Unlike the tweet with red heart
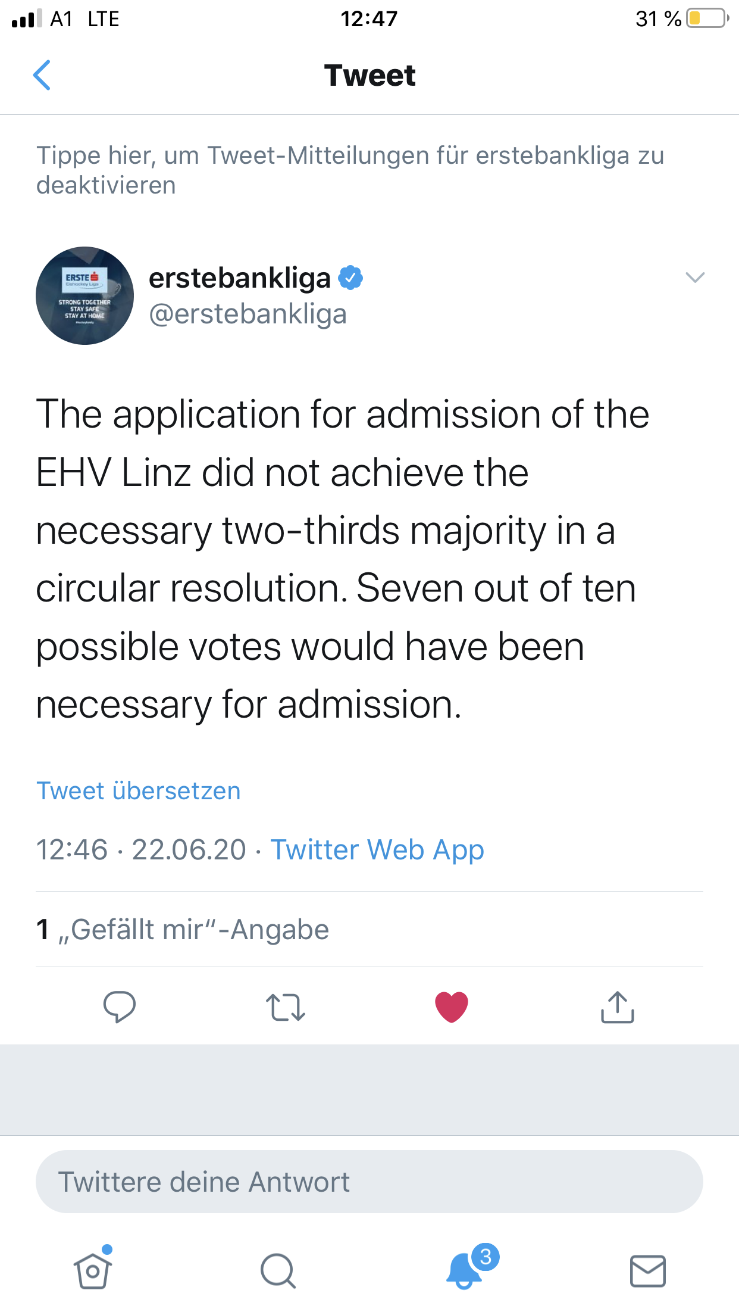The image size is (739, 1315). pos(452,1007)
